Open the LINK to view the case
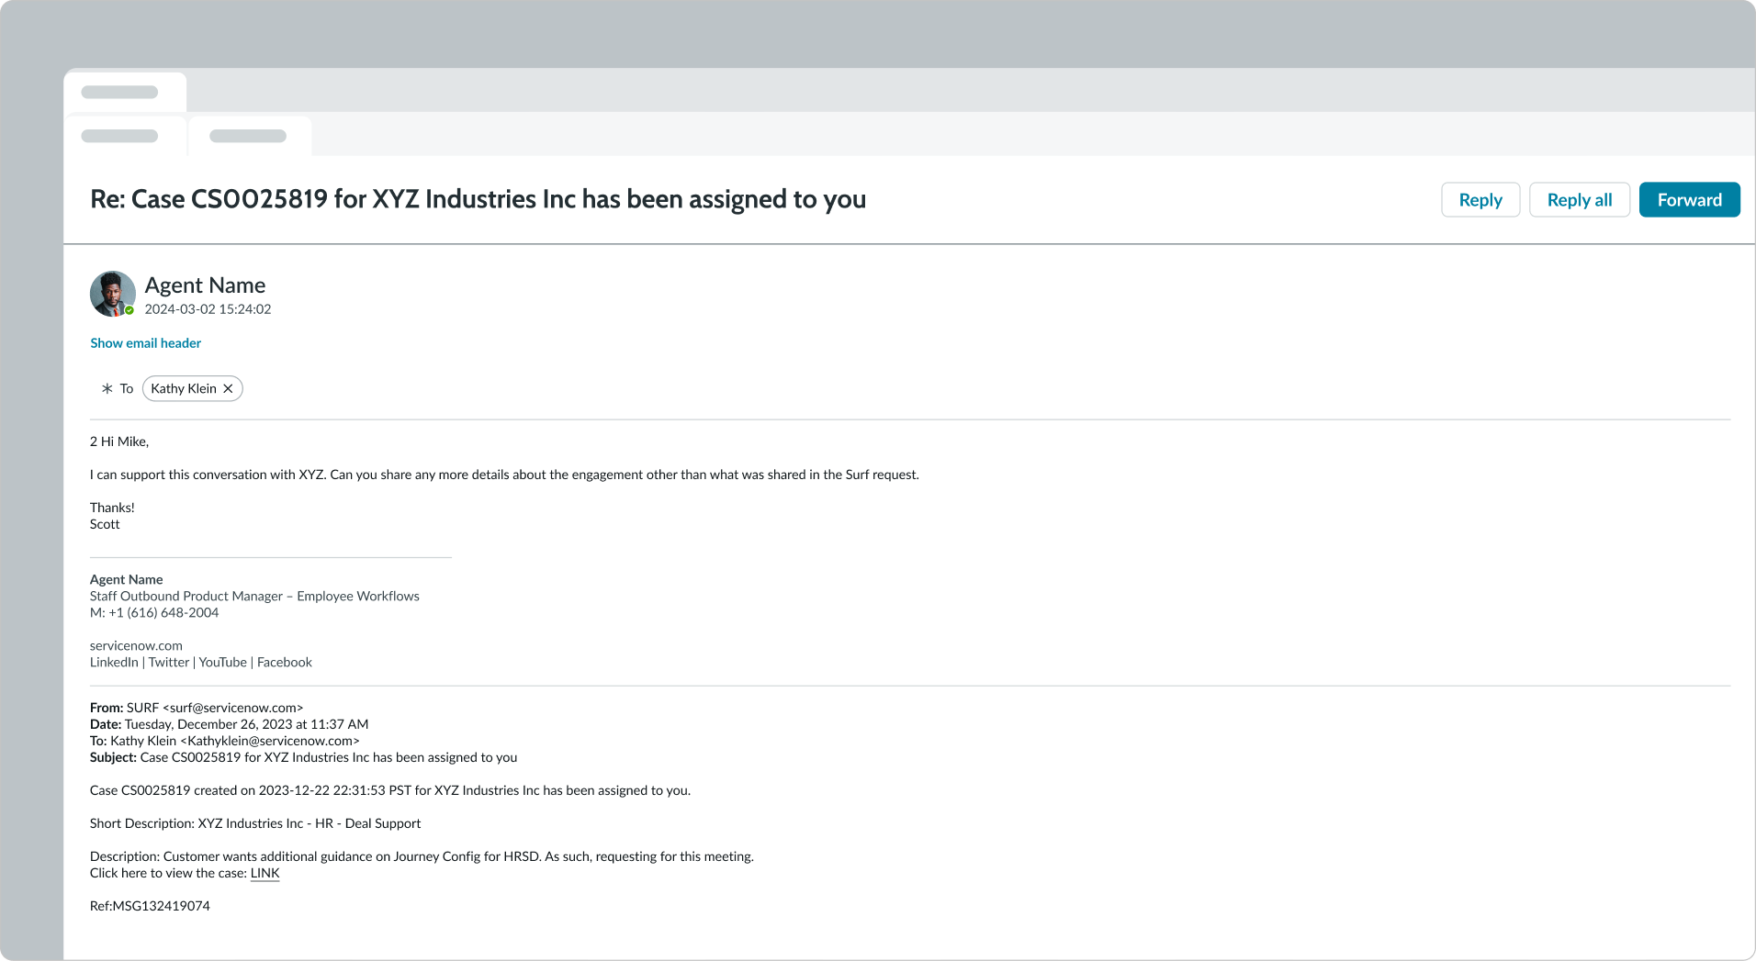The image size is (1756, 961). [x=265, y=873]
